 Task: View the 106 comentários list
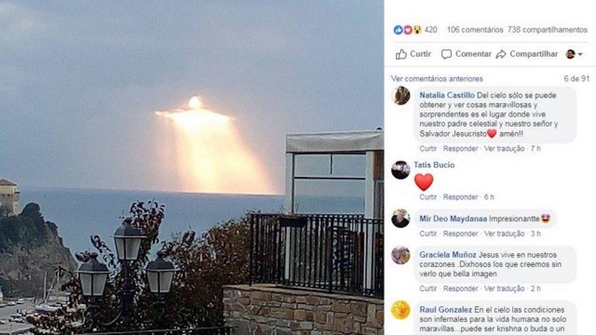point(475,30)
